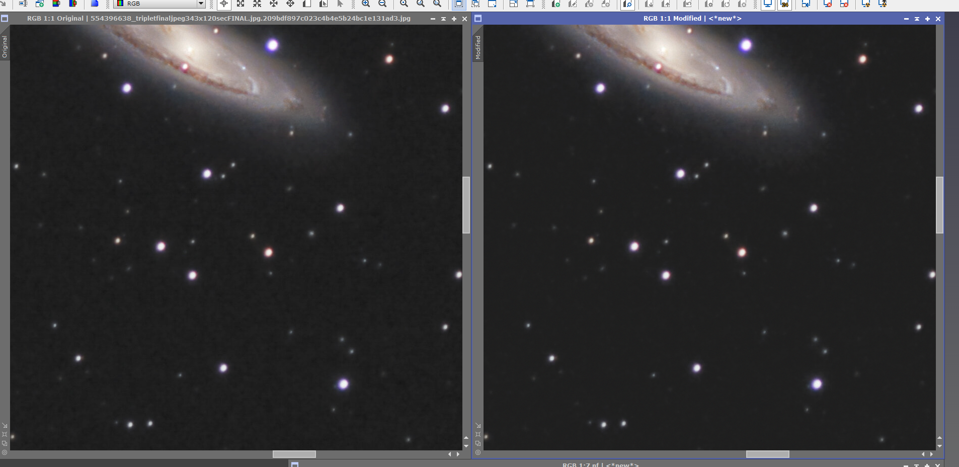The height and width of the screenshot is (467, 959).
Task: Toggle the highlighted preview magnifier toolbar button
Action: [x=627, y=4]
